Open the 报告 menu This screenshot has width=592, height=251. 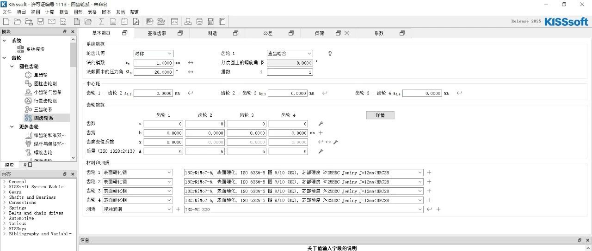[64, 12]
